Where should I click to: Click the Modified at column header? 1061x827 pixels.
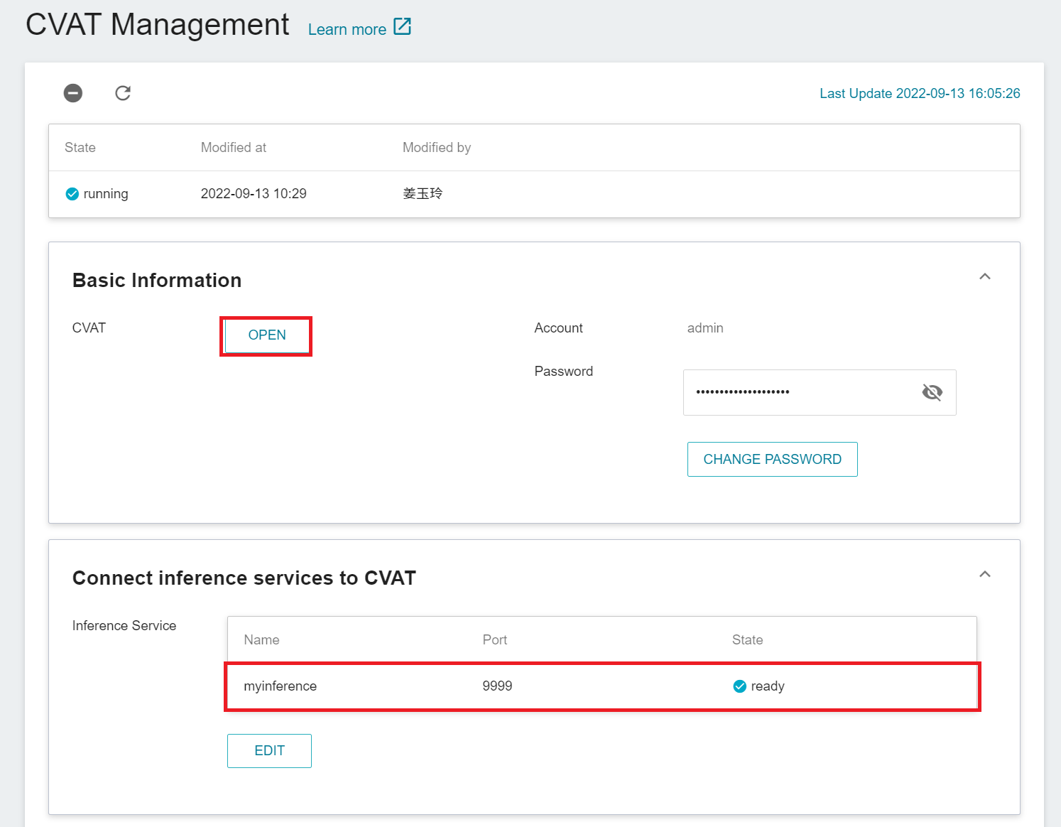click(x=234, y=148)
